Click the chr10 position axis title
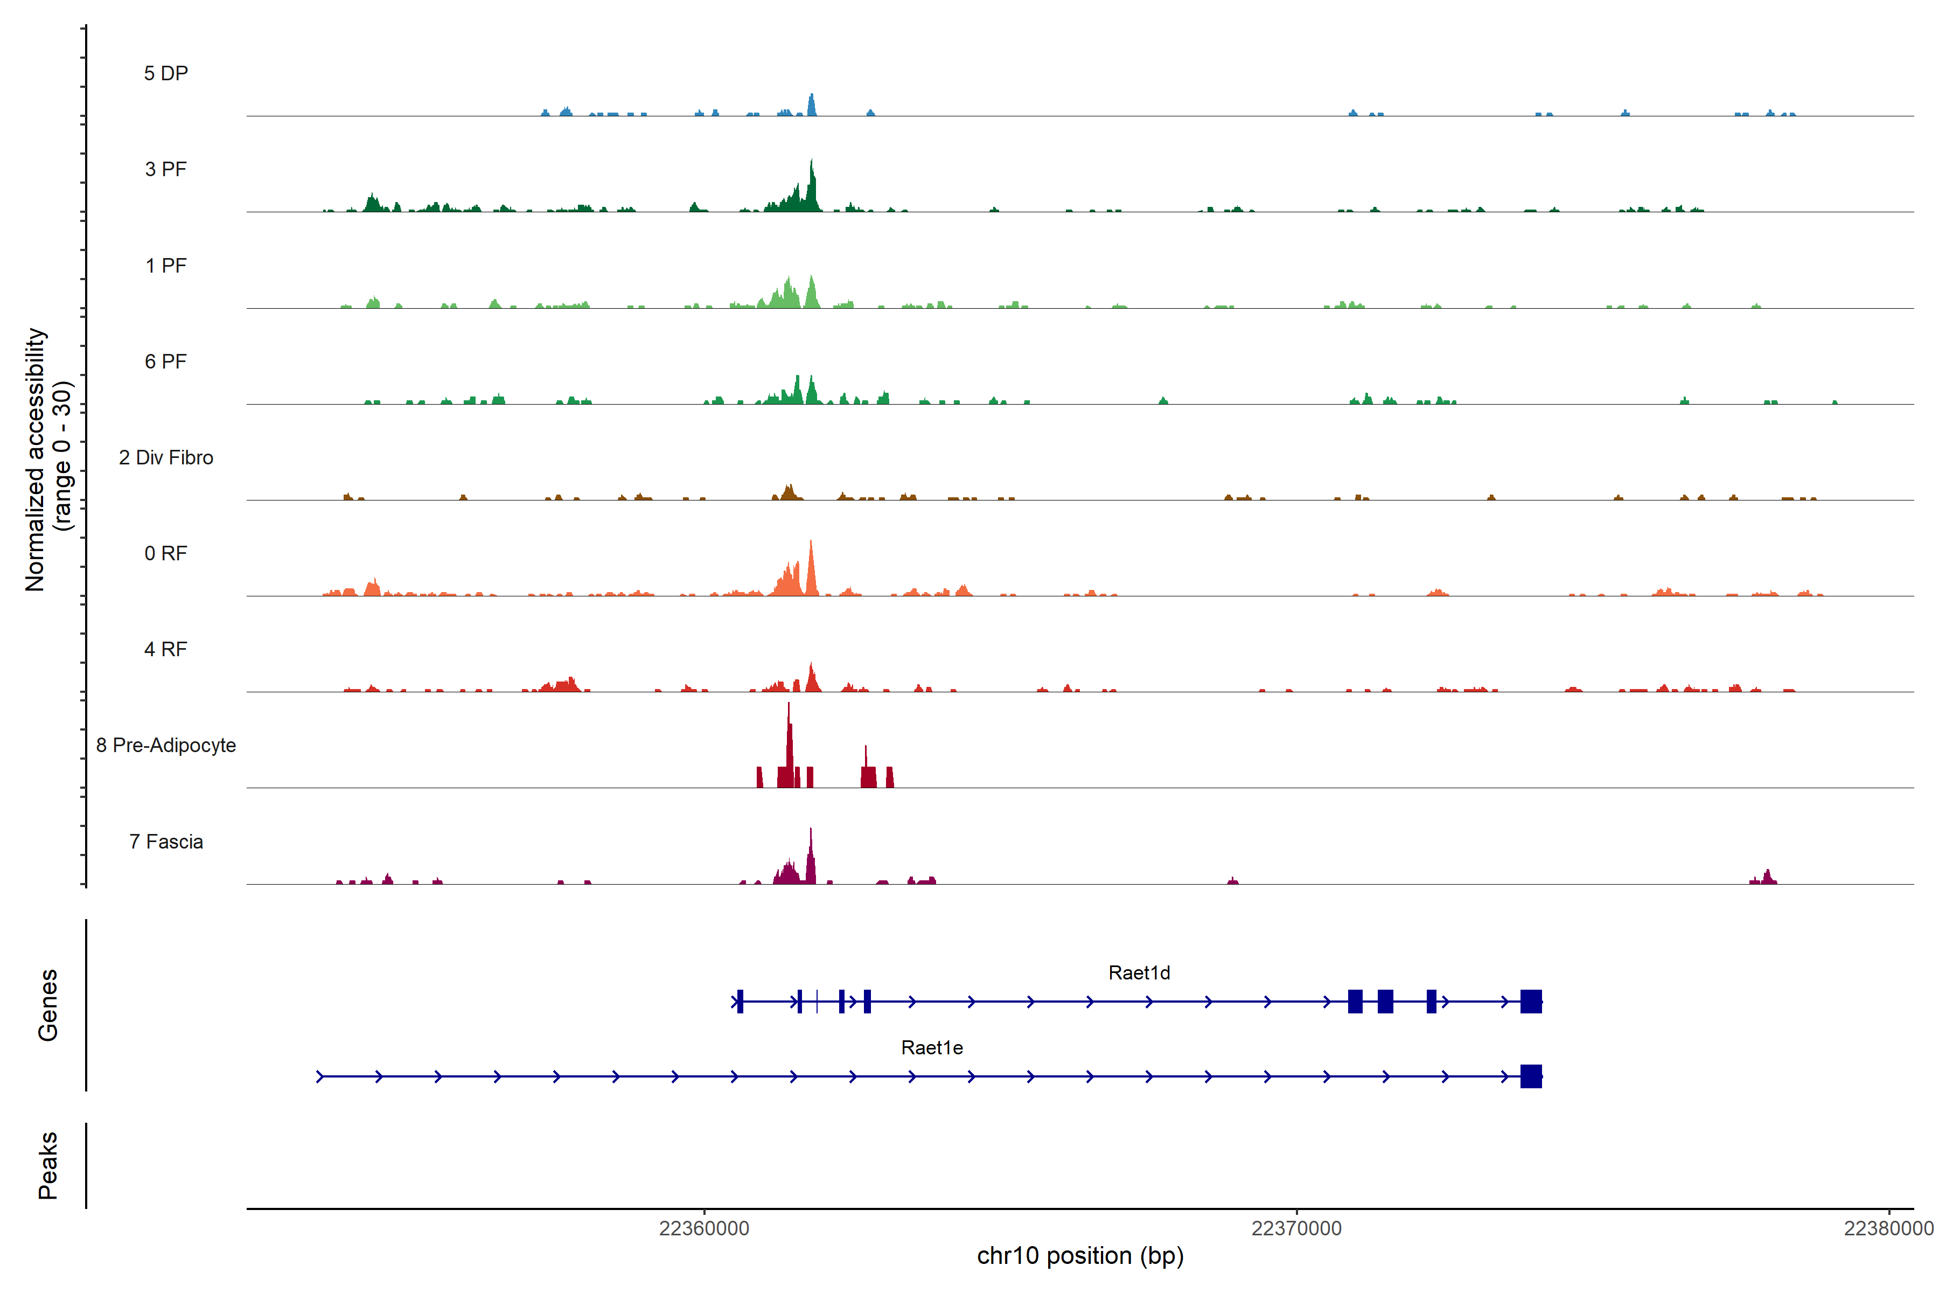The image size is (1939, 1293). coord(1080,1256)
